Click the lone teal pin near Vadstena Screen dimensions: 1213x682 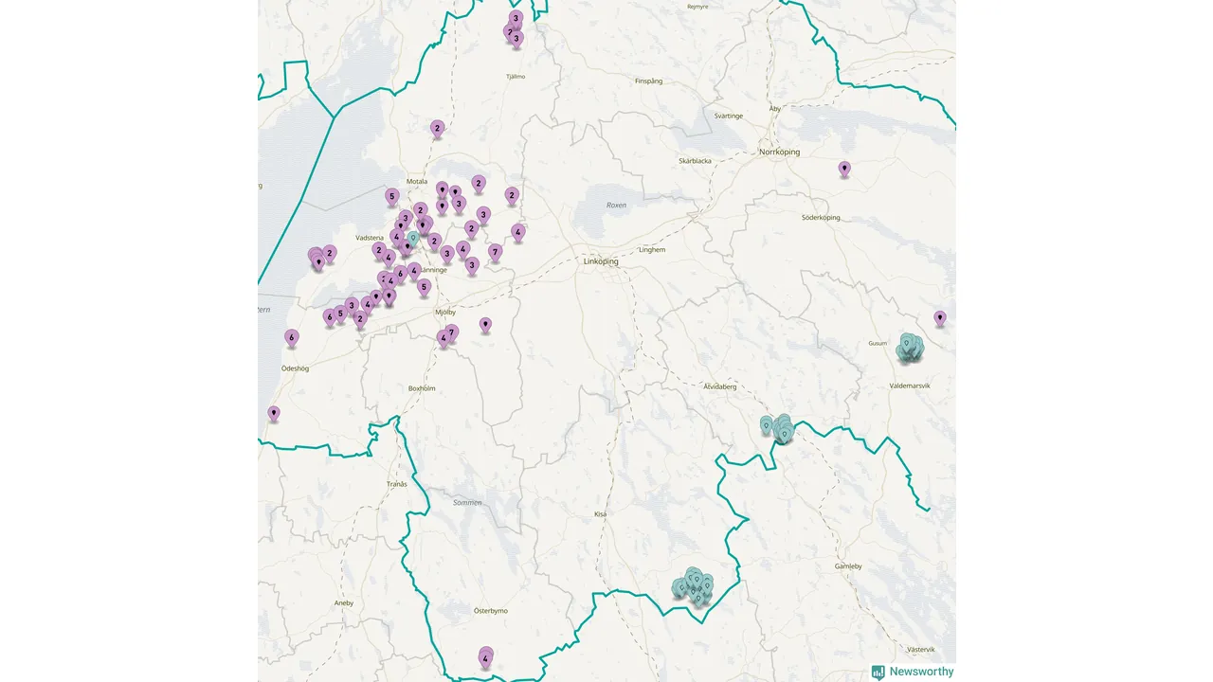pyautogui.click(x=413, y=239)
